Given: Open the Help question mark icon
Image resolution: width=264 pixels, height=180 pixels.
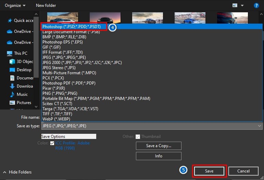Looking at the screenshot, I should tap(256, 5).
